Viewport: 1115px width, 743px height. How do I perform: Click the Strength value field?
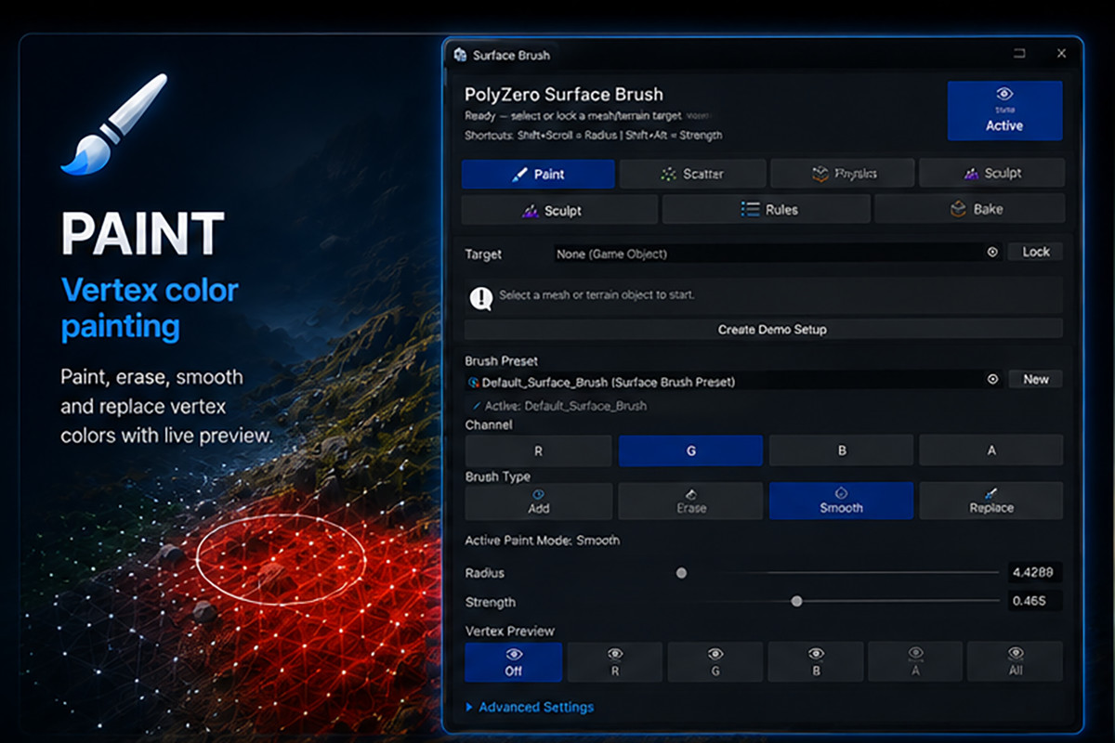(x=1035, y=601)
